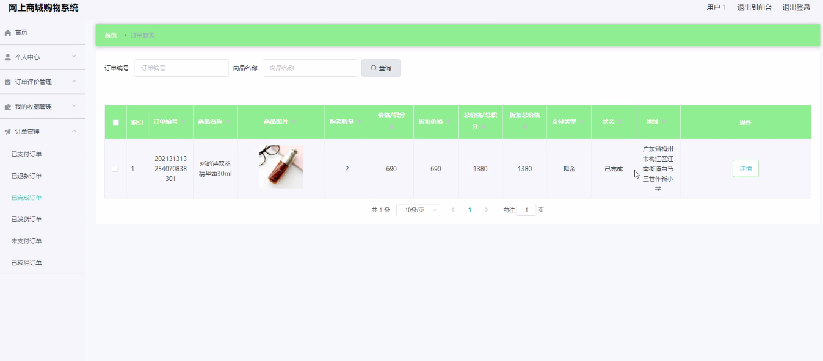Click the address cell 广东省梅州市梅江区
The height and width of the screenshot is (361, 823).
tap(658, 169)
